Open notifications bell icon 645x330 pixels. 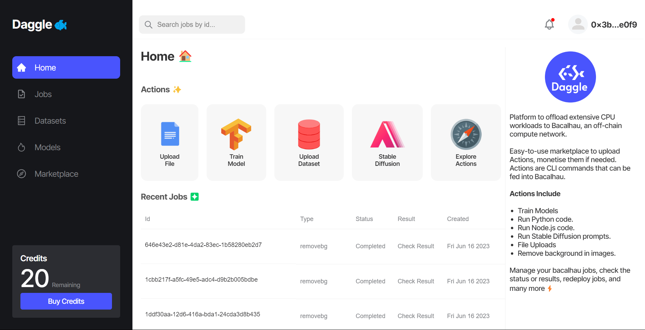click(549, 24)
